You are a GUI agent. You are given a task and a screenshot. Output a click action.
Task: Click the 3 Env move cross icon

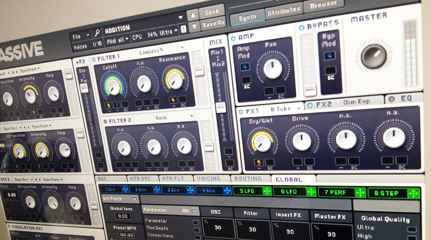(191, 190)
